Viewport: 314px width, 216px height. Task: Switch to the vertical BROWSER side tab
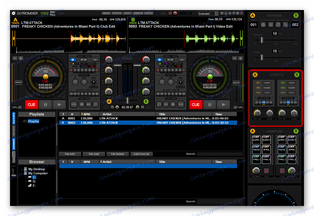coord(14,144)
